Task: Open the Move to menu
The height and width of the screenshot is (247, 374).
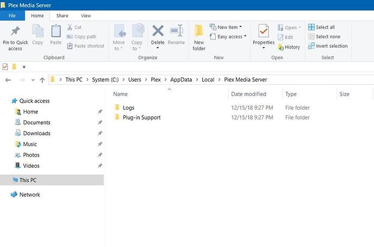Action: pyautogui.click(x=119, y=38)
